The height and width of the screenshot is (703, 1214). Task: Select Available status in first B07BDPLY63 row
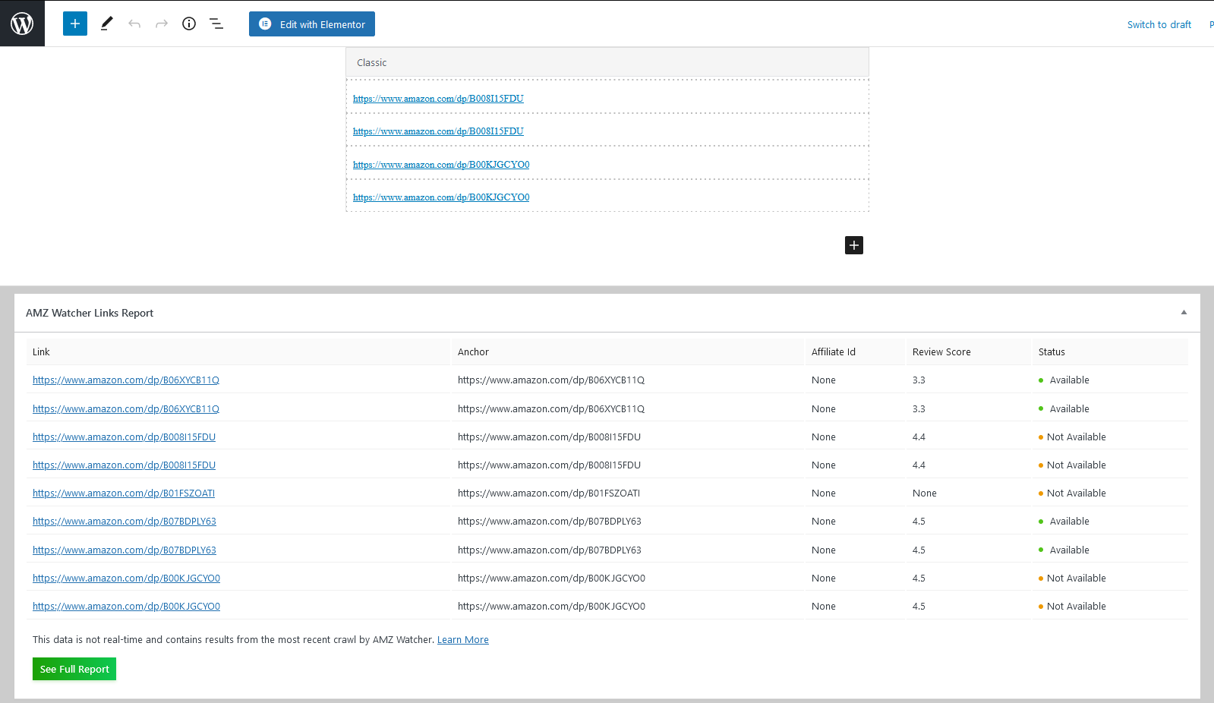click(x=1064, y=522)
